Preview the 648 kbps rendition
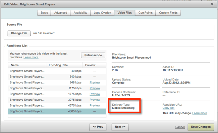 [x=95, y=82]
